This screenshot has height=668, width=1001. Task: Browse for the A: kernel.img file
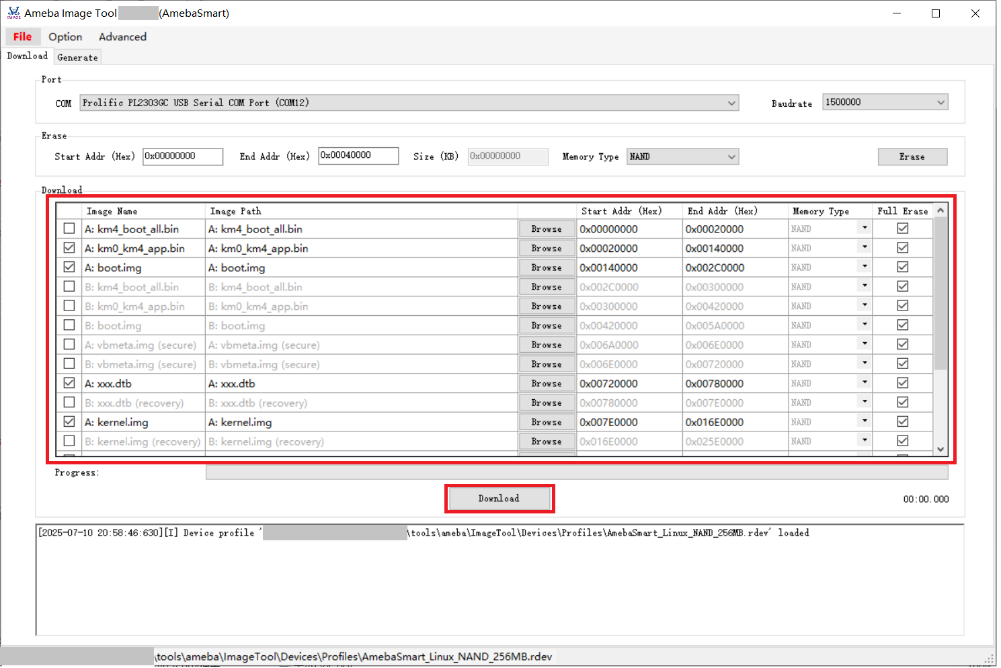[547, 422]
